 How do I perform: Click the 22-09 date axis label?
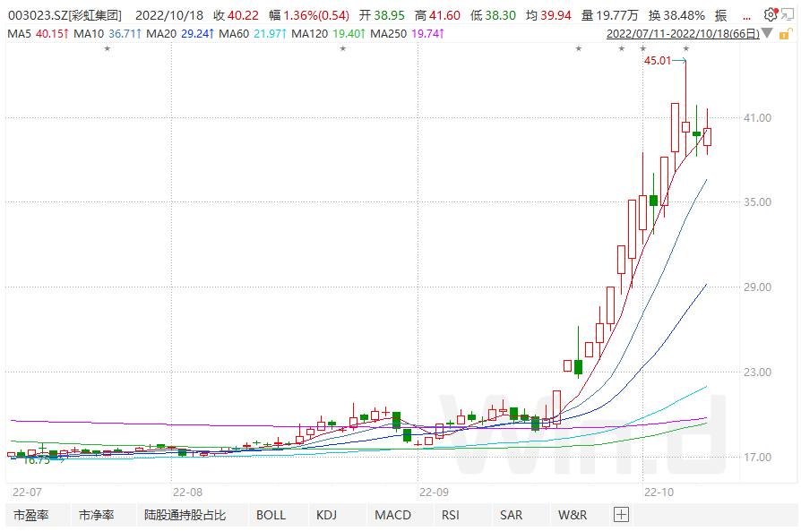[434, 492]
